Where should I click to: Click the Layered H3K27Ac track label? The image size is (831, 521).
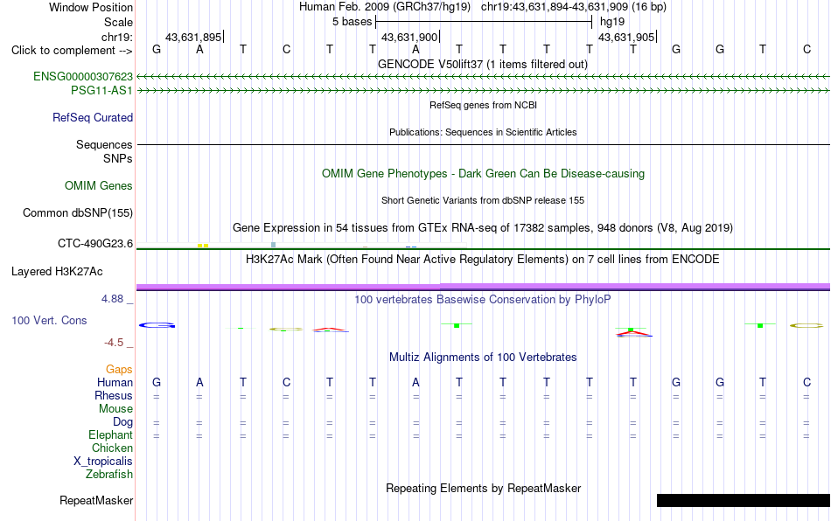click(57, 272)
